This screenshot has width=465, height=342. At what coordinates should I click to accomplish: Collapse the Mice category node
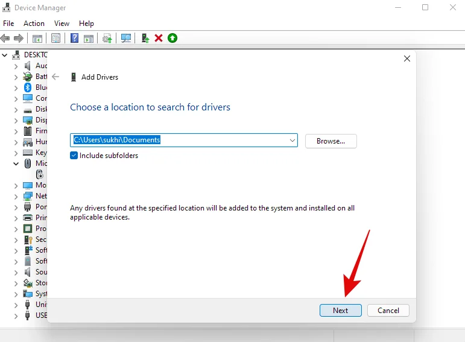(16, 163)
